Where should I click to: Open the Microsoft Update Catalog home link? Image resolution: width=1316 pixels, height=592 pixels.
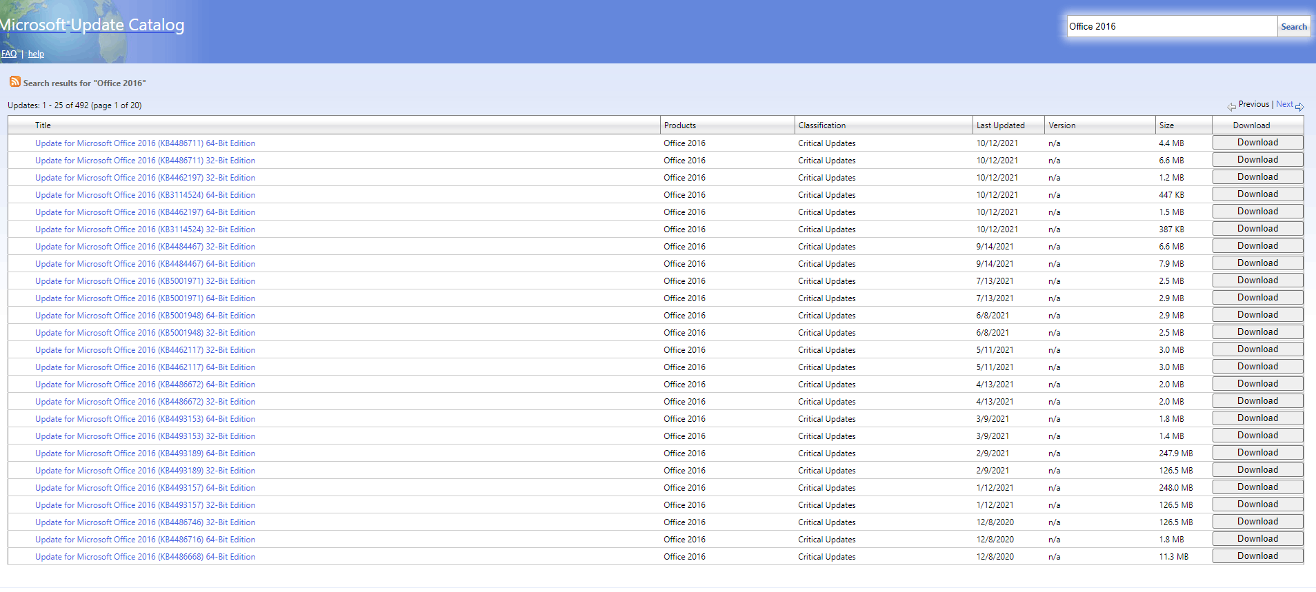[92, 25]
